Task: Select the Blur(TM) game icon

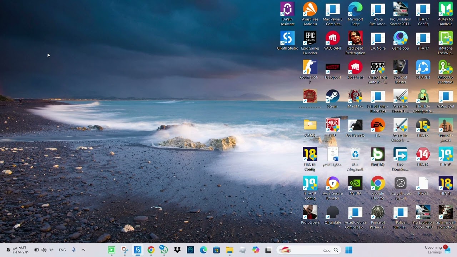Action: tap(378, 157)
